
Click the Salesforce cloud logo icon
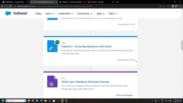8,13
